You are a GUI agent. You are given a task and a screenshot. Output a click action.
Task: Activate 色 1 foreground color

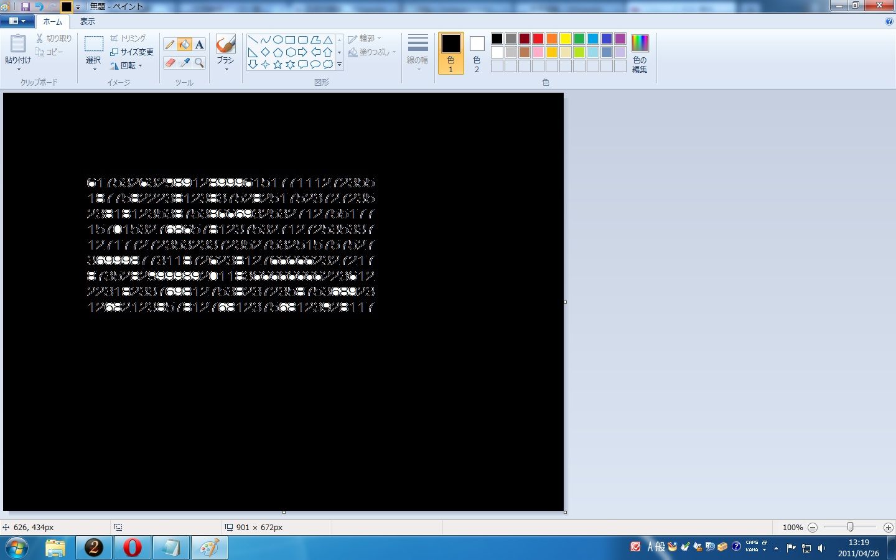[451, 54]
